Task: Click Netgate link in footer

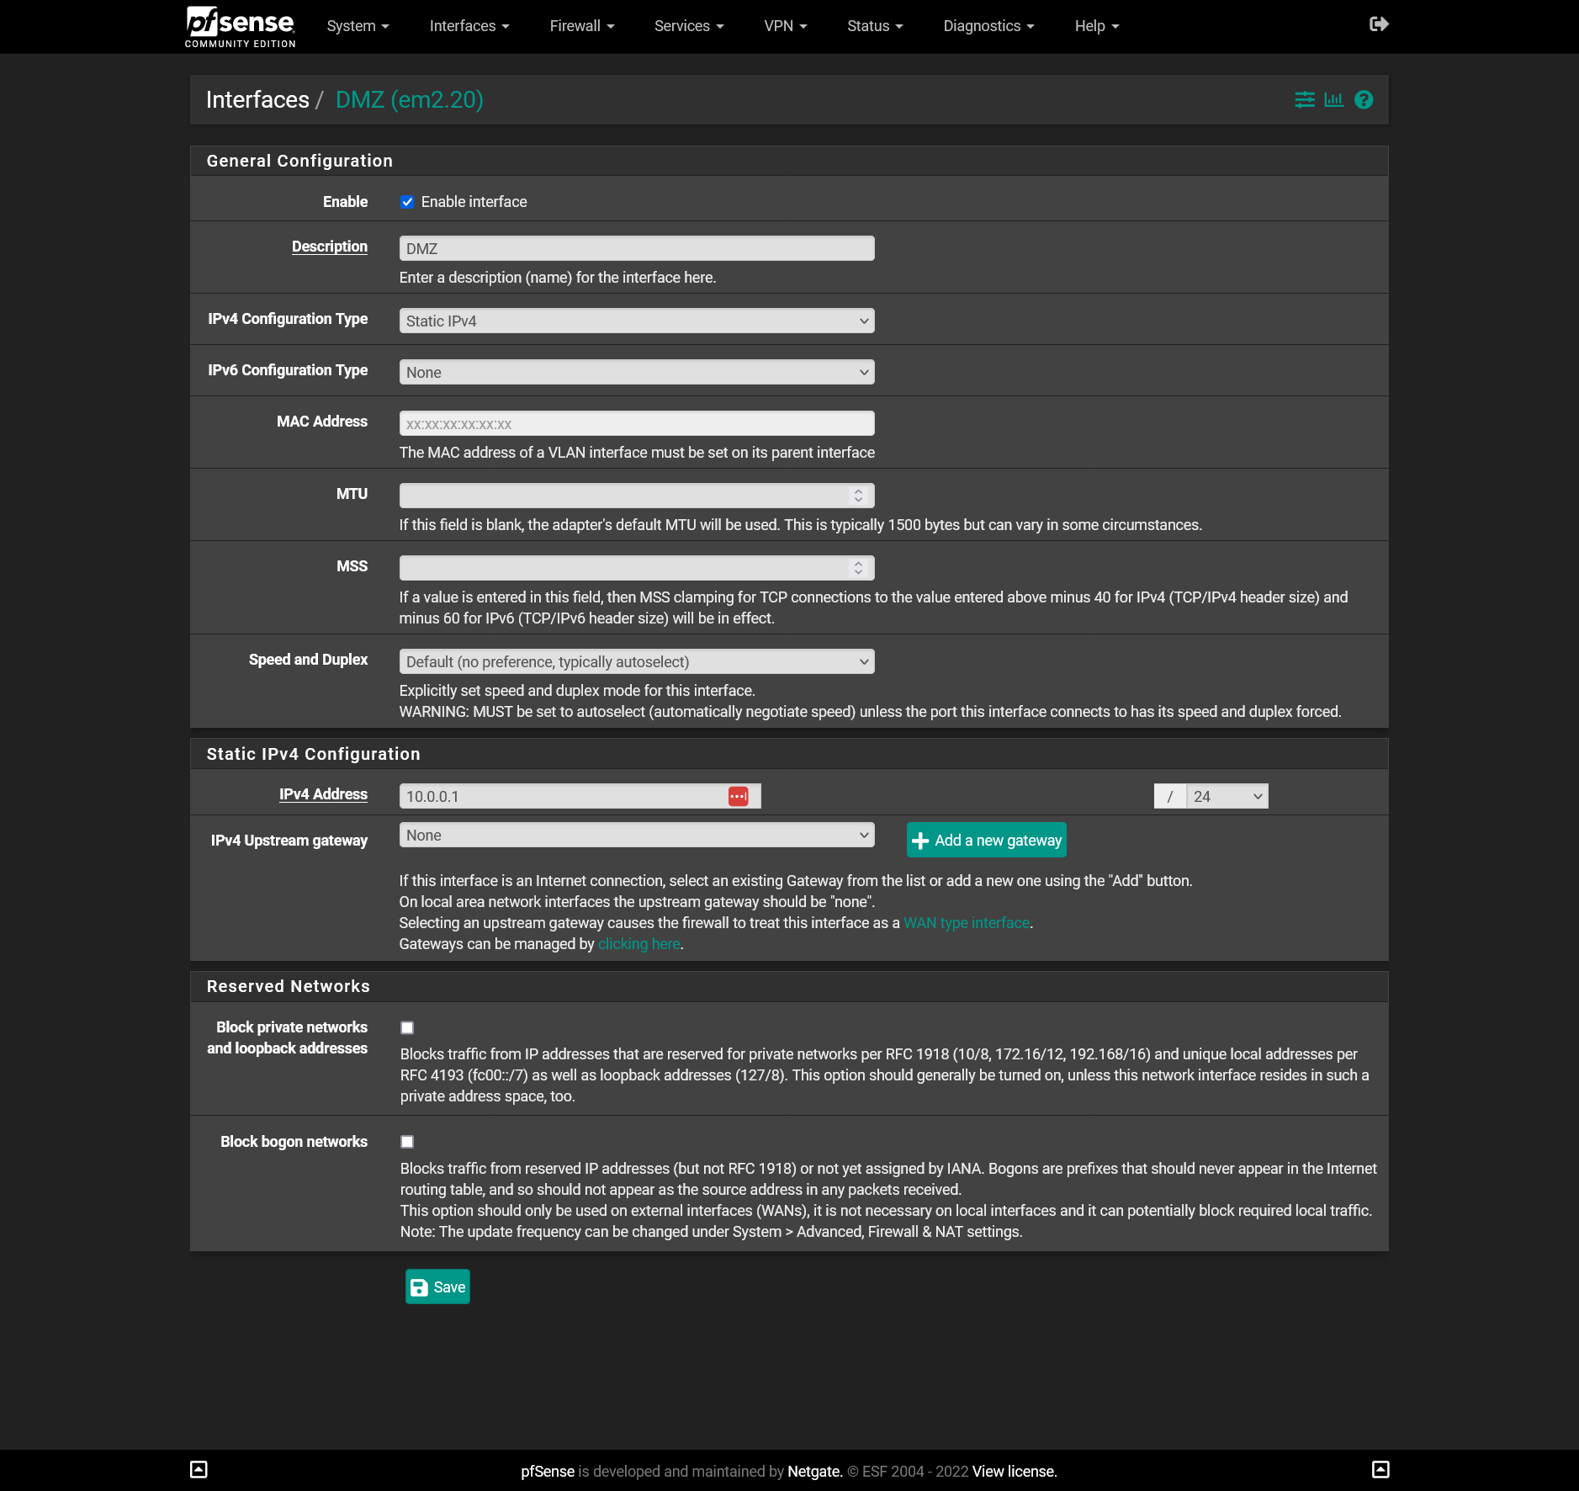Action: click(814, 1471)
